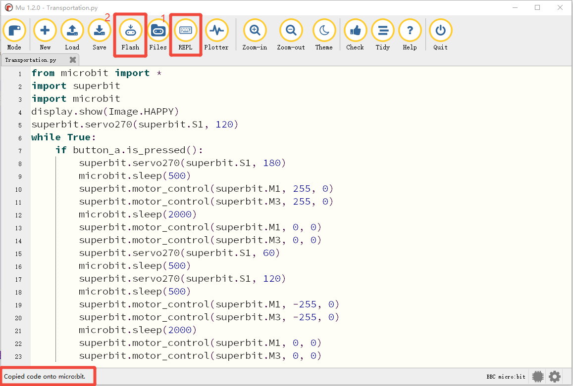Viewport: 573px width, 386px height.
Task: Zoom-in the editor text
Action: tap(255, 35)
